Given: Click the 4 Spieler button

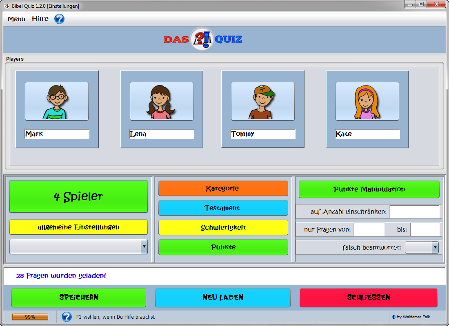Looking at the screenshot, I should pos(78,197).
